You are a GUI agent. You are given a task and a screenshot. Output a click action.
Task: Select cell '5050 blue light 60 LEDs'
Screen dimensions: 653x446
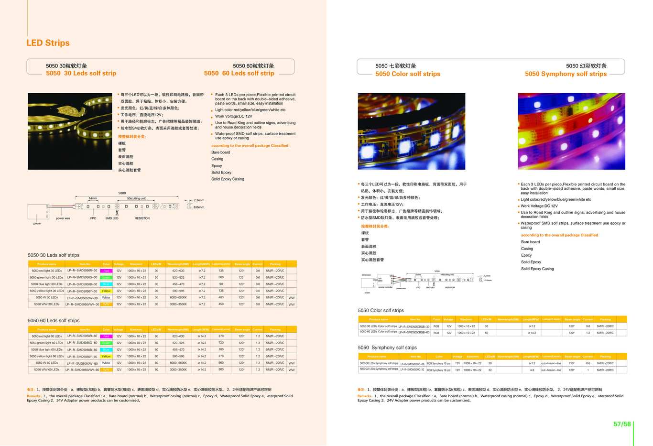point(47,349)
